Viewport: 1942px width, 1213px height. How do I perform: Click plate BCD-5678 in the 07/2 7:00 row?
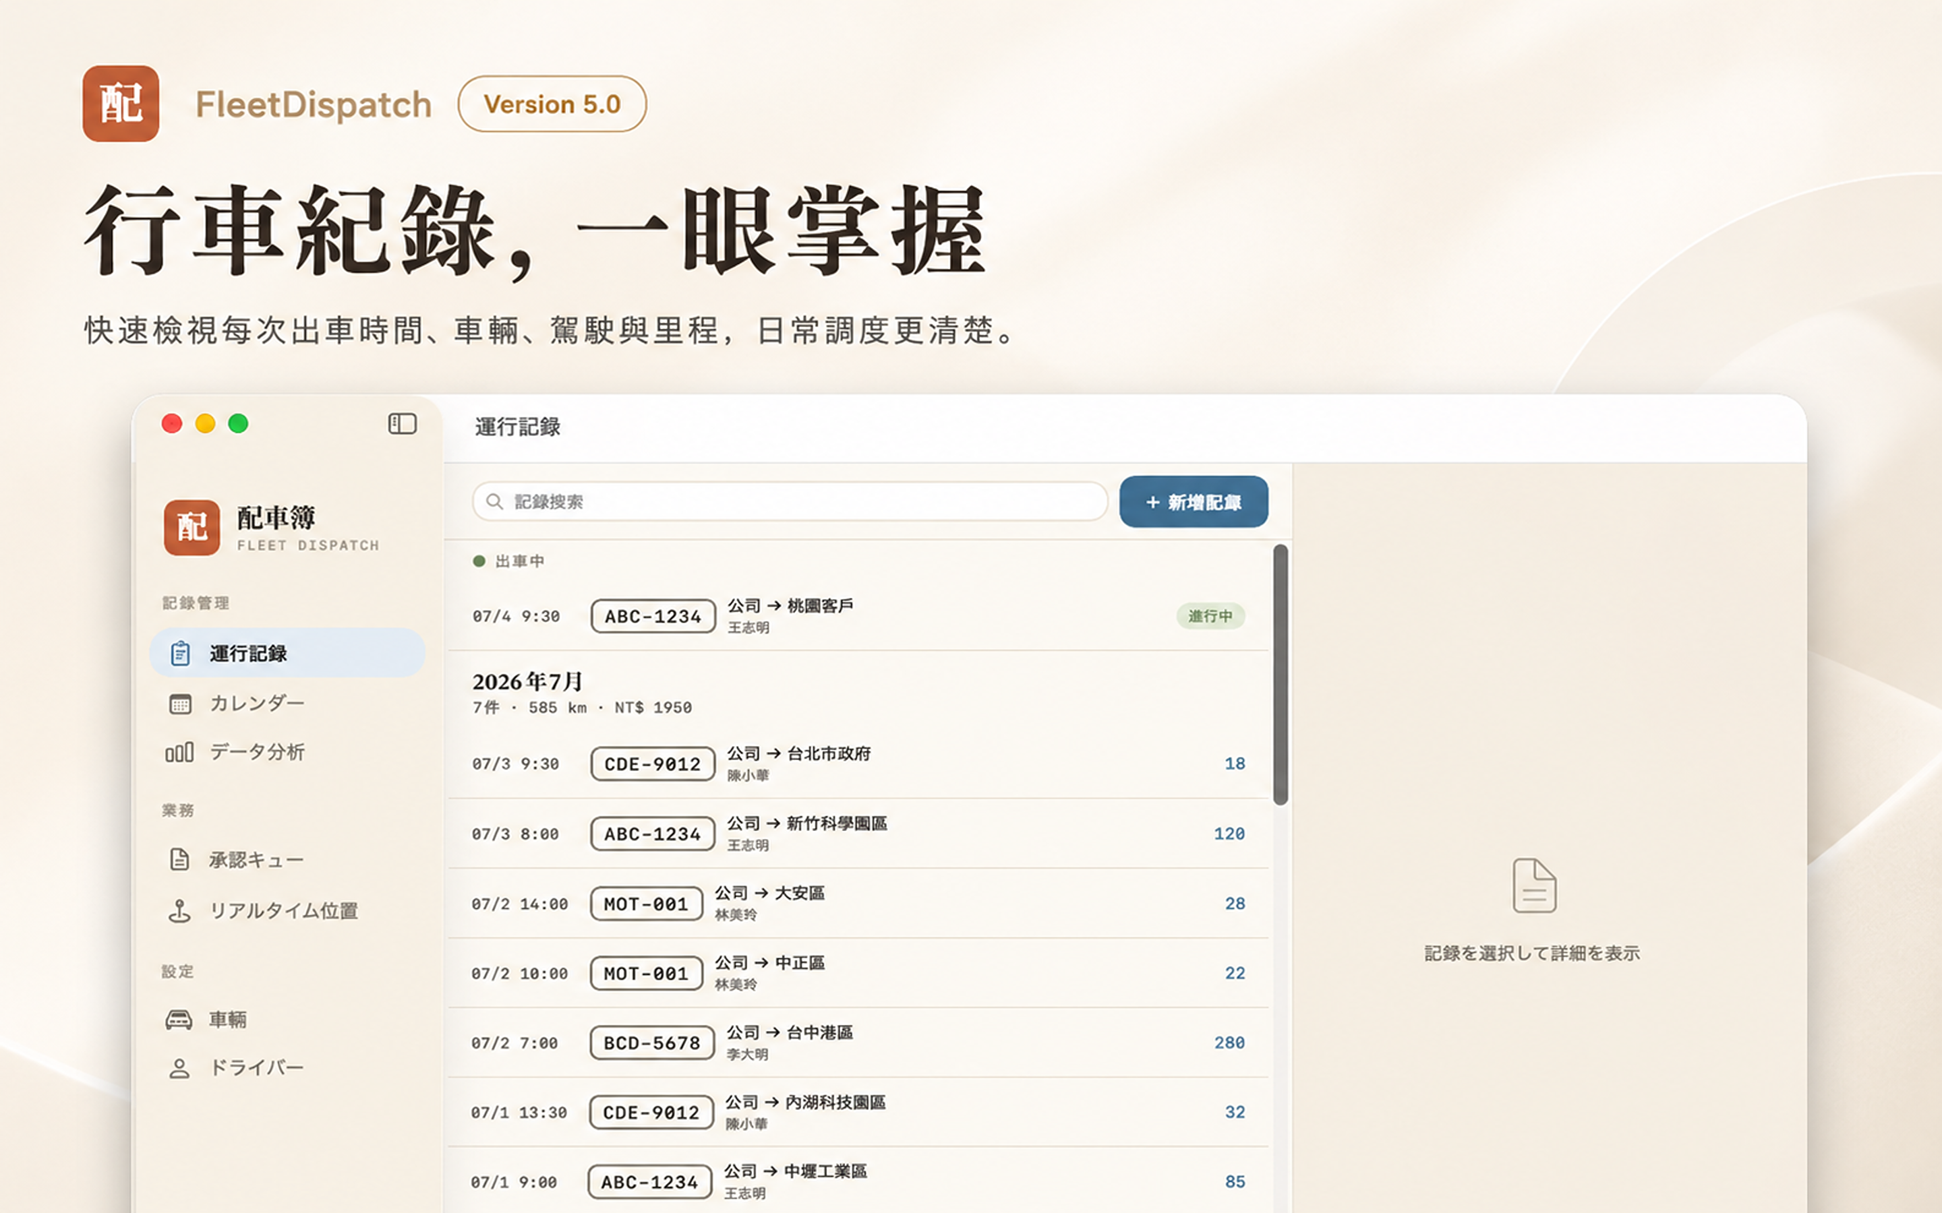[x=651, y=1043]
